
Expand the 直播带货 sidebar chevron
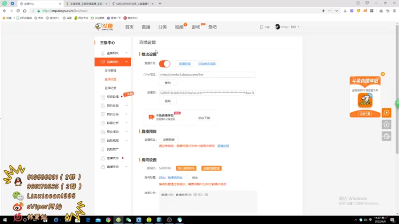(127, 167)
